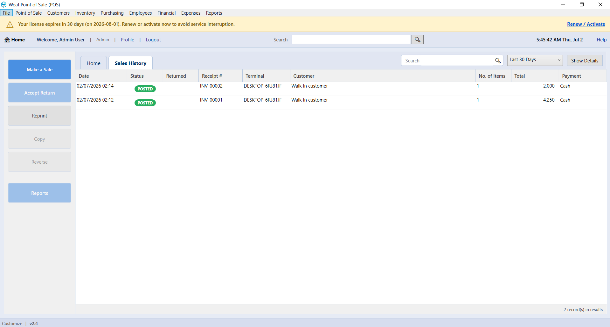Open the Point of Sale menu
Image resolution: width=610 pixels, height=327 pixels.
coord(29,13)
